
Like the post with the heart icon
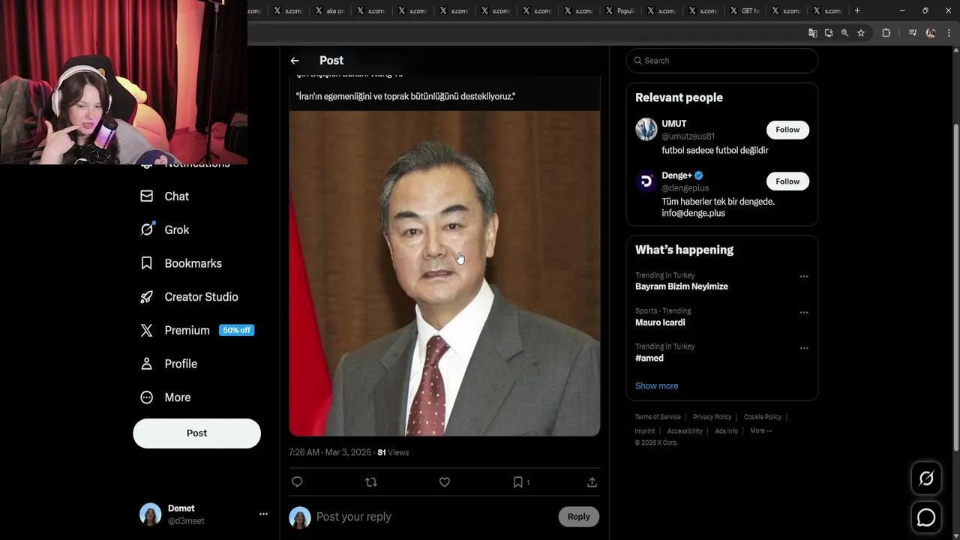pyautogui.click(x=445, y=482)
